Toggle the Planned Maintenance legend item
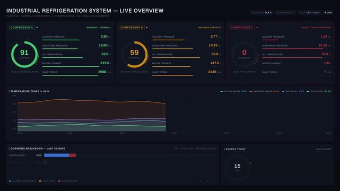 22,181
